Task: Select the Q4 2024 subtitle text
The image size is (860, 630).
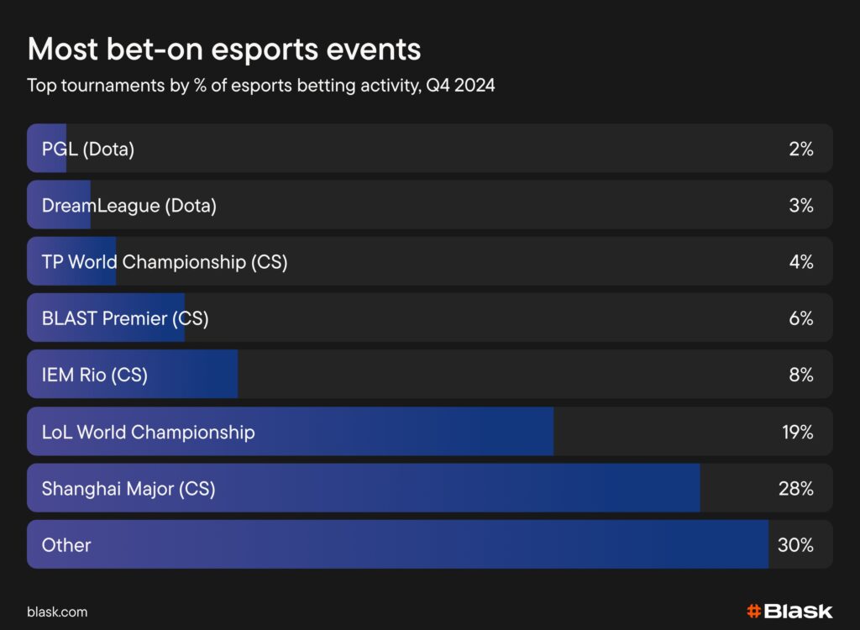Action: (260, 86)
